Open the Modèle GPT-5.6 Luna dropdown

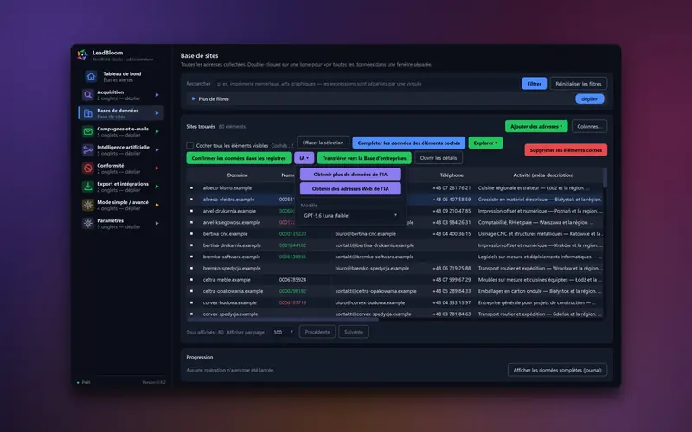[x=350, y=215]
